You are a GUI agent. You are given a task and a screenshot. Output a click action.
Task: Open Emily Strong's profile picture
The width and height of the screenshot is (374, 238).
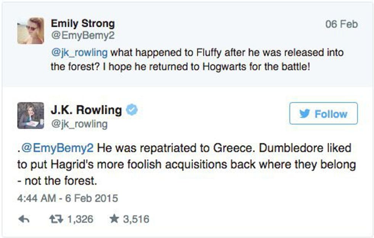point(31,30)
